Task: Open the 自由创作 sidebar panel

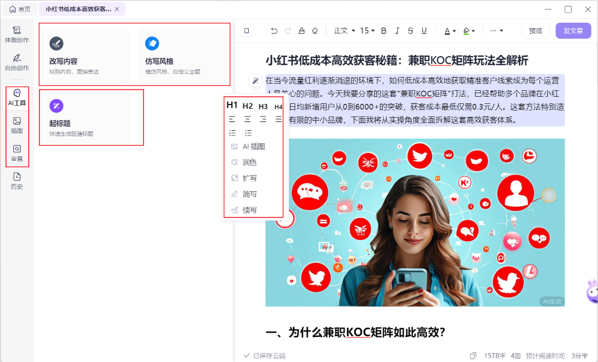Action: click(17, 63)
